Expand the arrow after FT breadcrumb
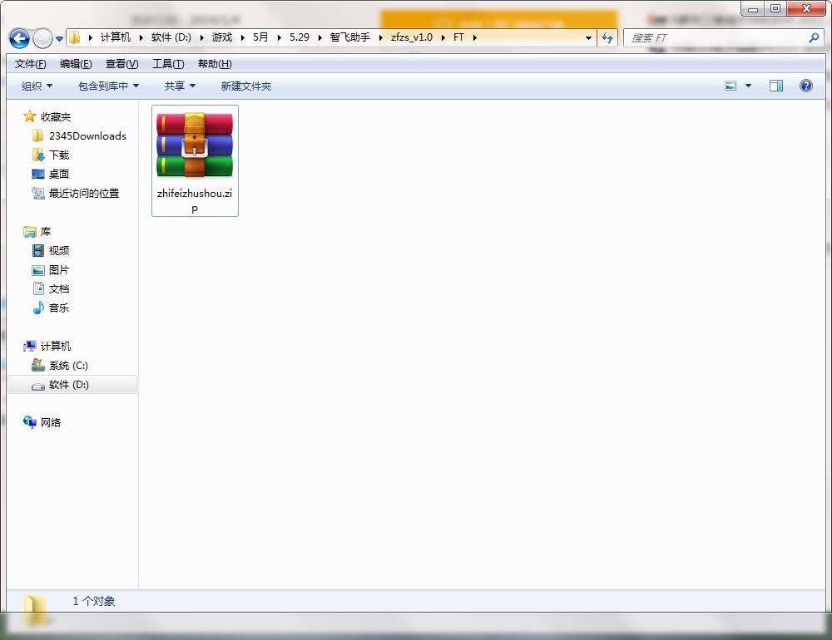 tap(474, 37)
